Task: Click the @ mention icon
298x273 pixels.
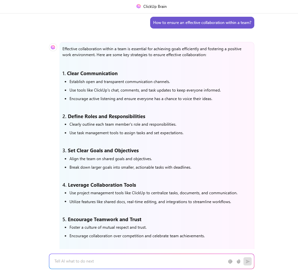Action: [x=230, y=262]
